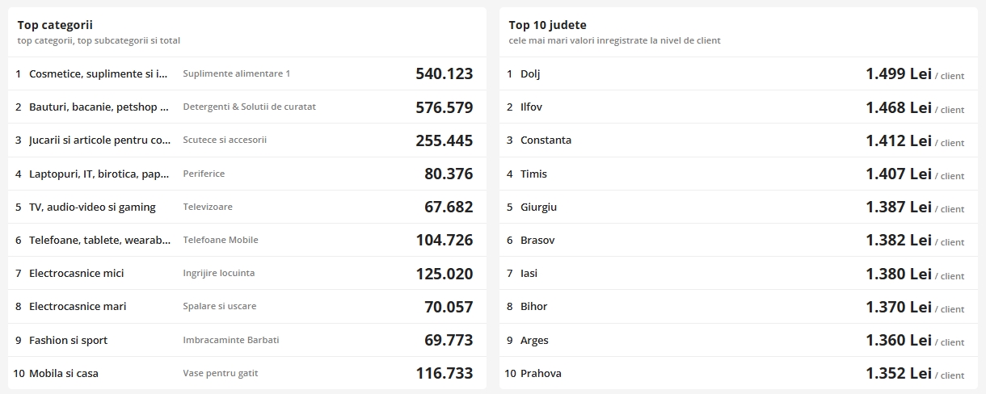Click the Fashion si sport category
Image resolution: width=986 pixels, height=394 pixels.
point(68,340)
